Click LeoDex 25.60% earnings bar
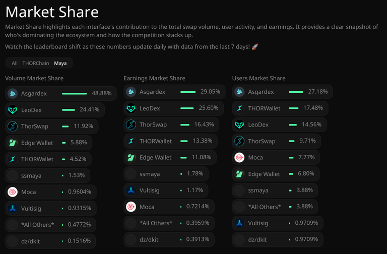The width and height of the screenshot is (387, 254). tap(187, 108)
